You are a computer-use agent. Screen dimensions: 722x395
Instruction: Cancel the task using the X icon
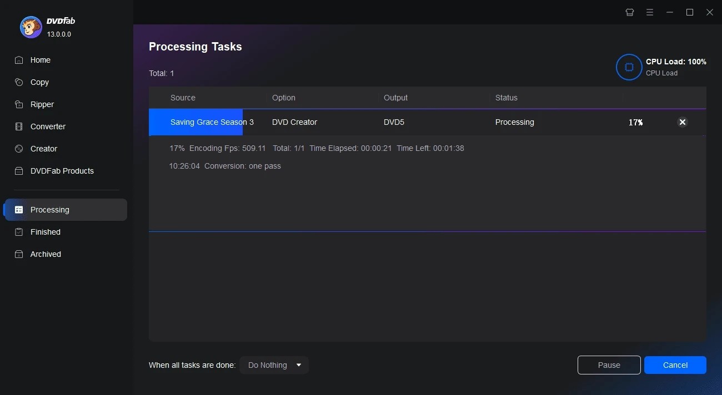[683, 122]
